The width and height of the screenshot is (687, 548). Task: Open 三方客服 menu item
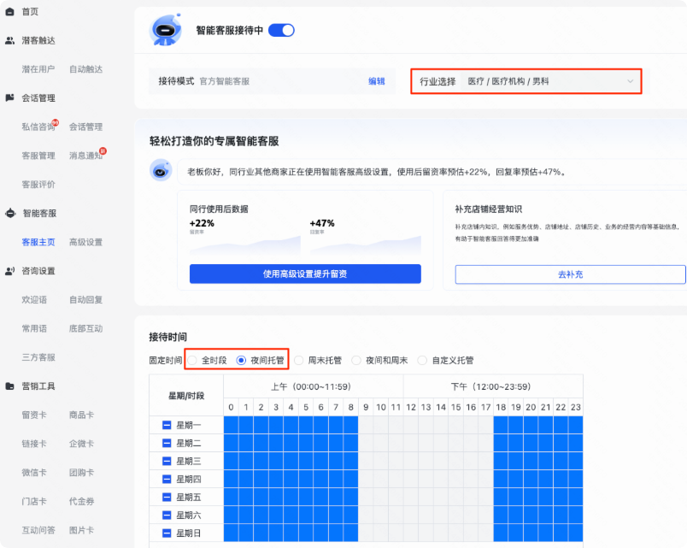38,357
